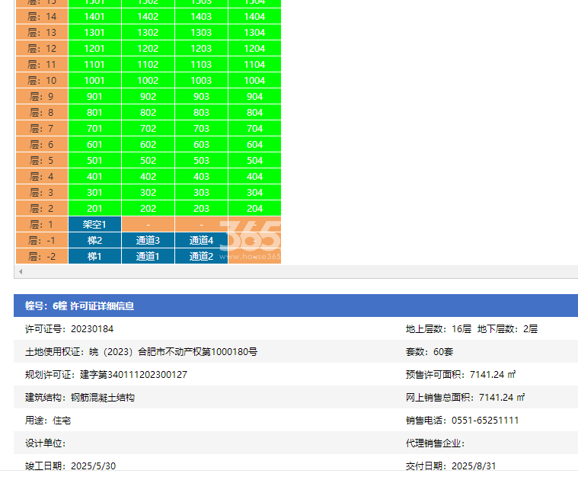
Task: Select unit 1401 on floor 14
Action: coord(94,17)
